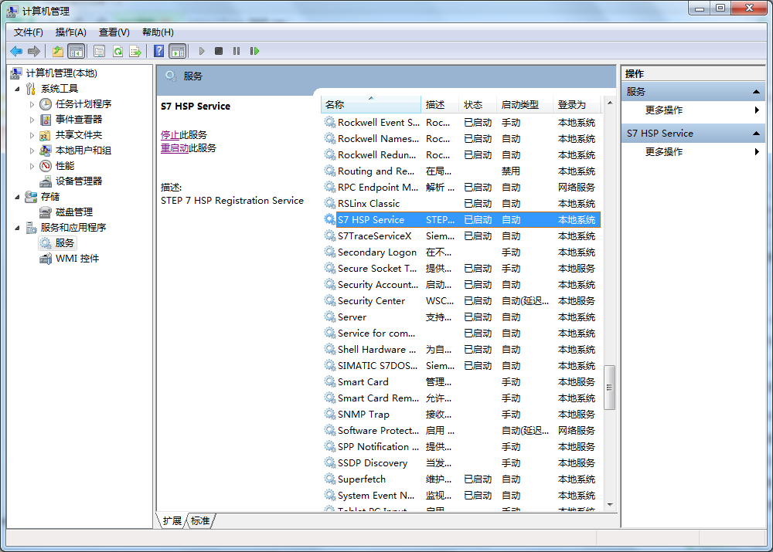Select 任务计划程序 in the tree
This screenshot has width=773, height=552.
point(83,104)
